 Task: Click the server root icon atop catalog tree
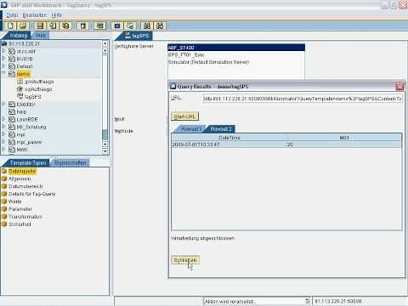pyautogui.click(x=4, y=43)
